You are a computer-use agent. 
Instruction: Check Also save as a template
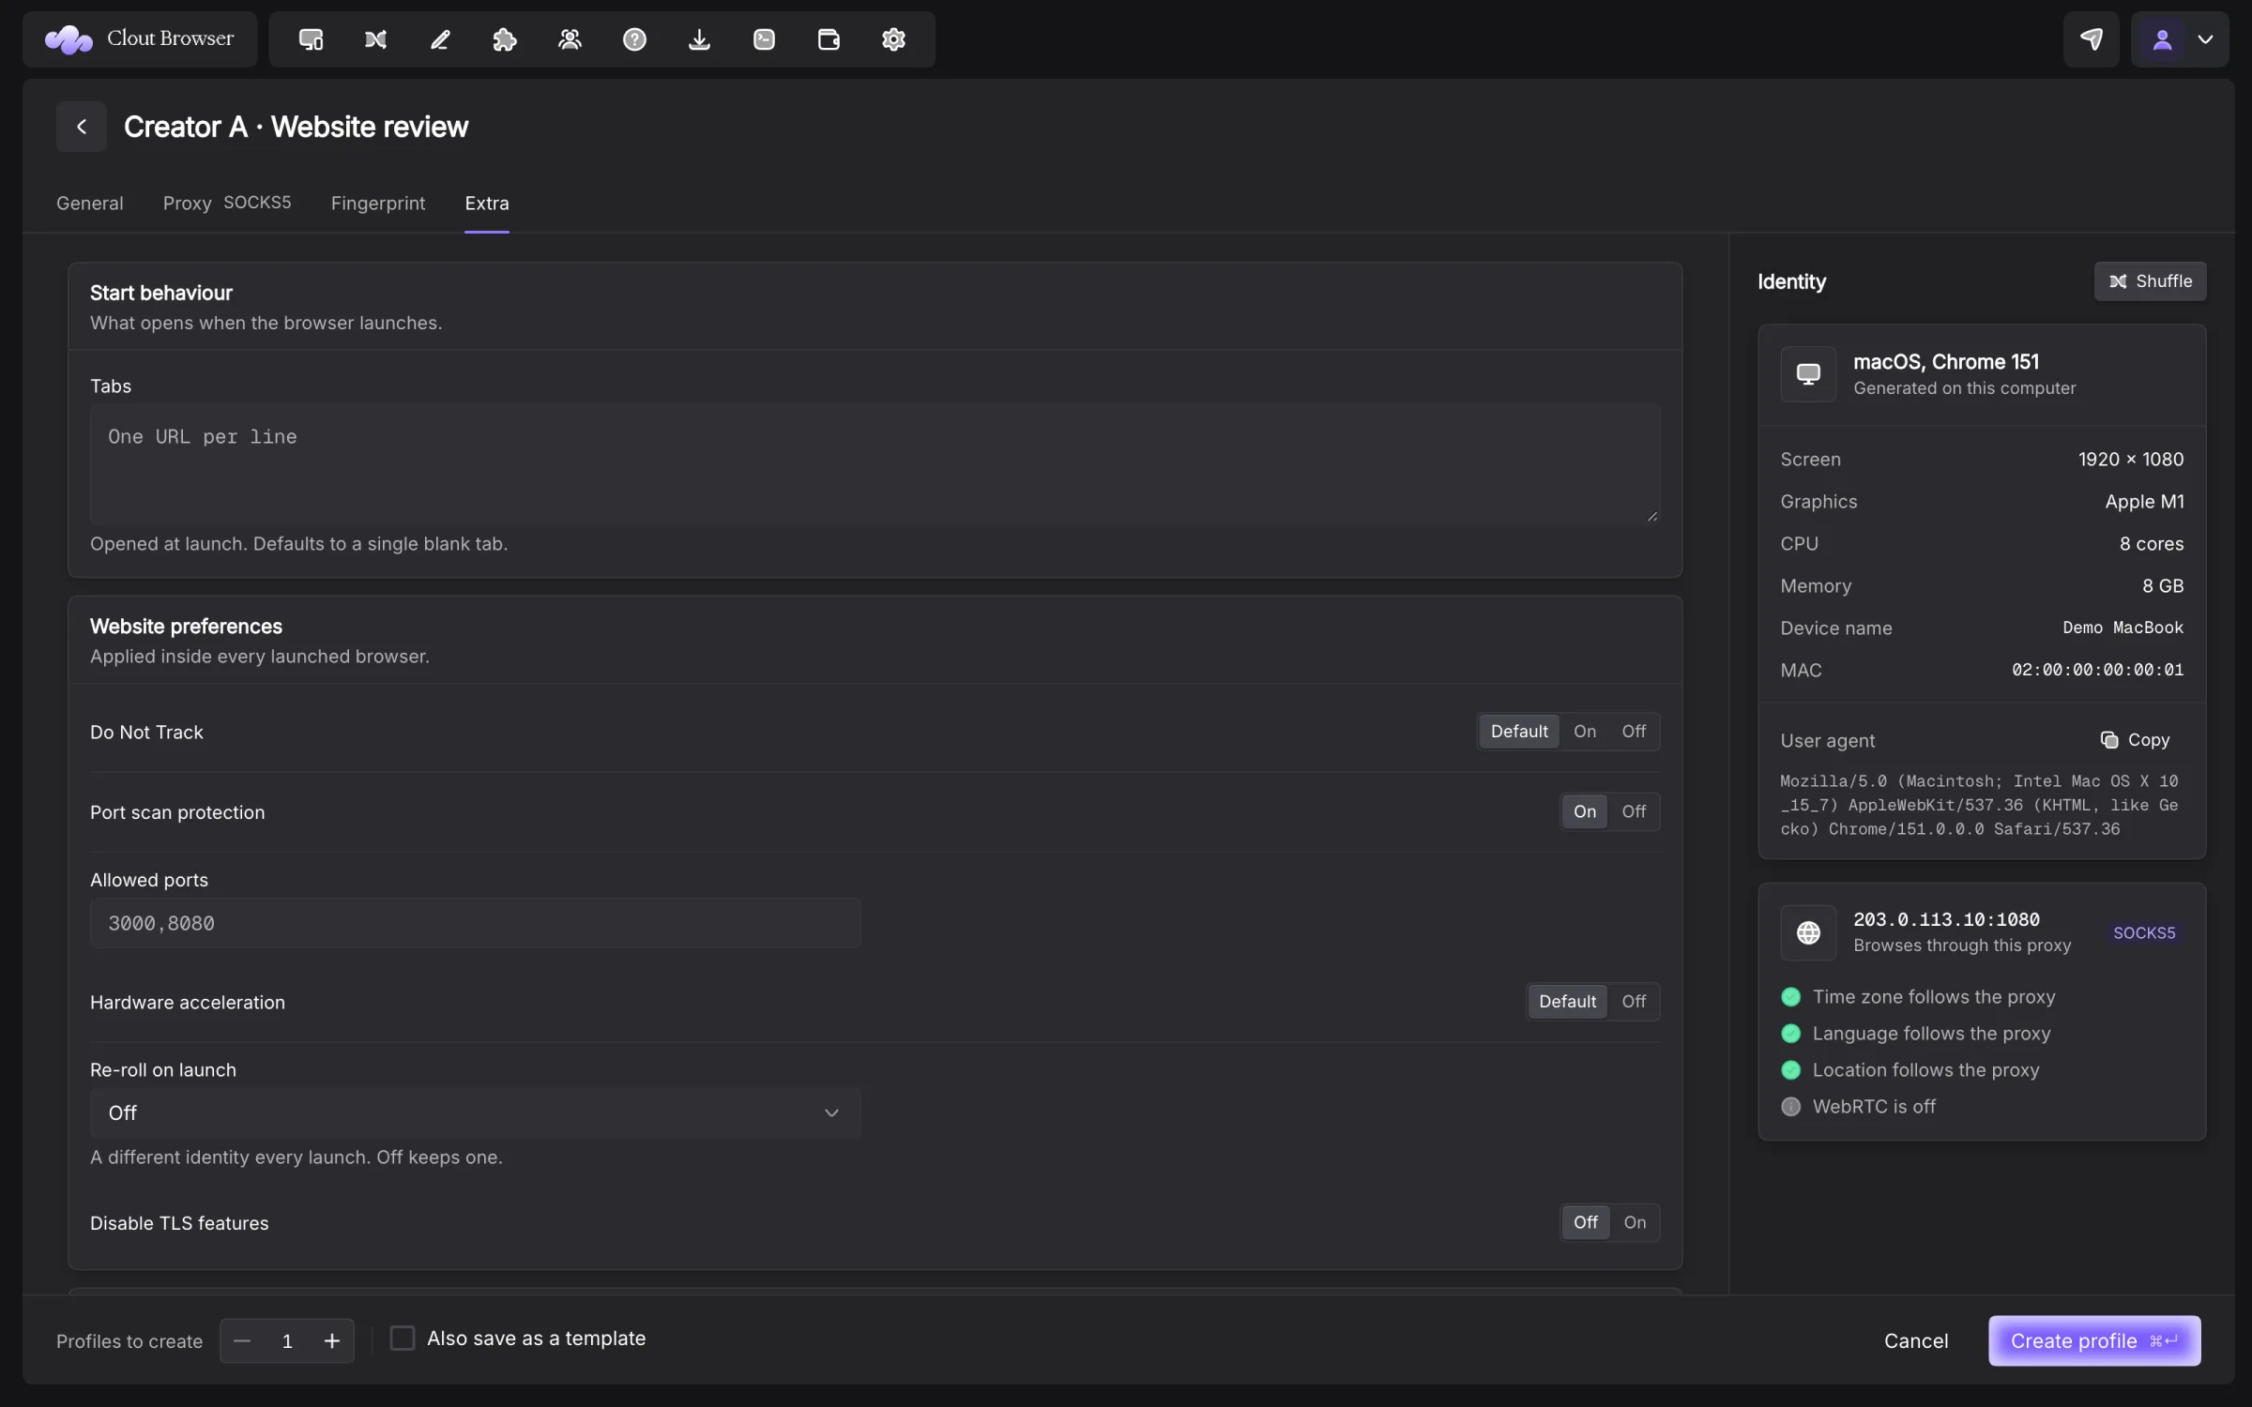pyautogui.click(x=403, y=1339)
